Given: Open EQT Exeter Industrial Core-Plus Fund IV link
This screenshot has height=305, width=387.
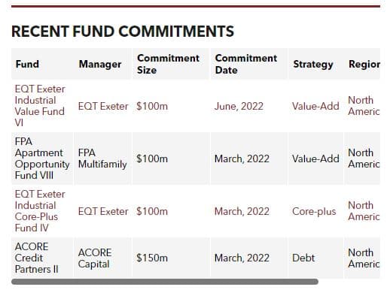Looking at the screenshot, I should [40, 211].
